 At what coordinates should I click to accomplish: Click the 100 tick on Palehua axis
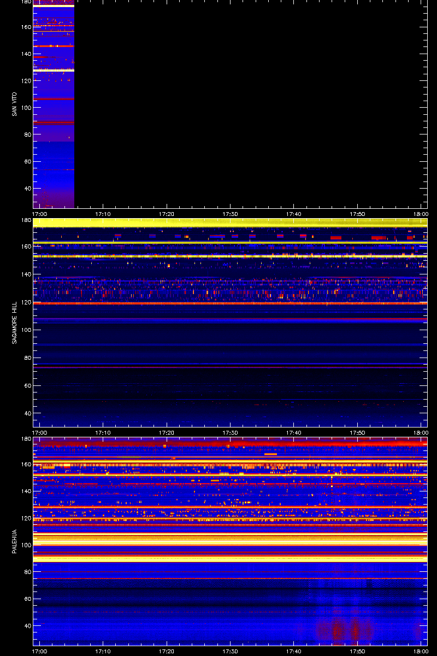(26, 545)
